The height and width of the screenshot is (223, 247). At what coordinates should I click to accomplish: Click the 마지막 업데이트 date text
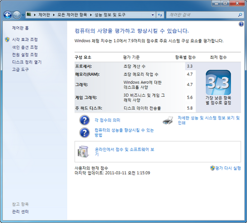click(112, 173)
